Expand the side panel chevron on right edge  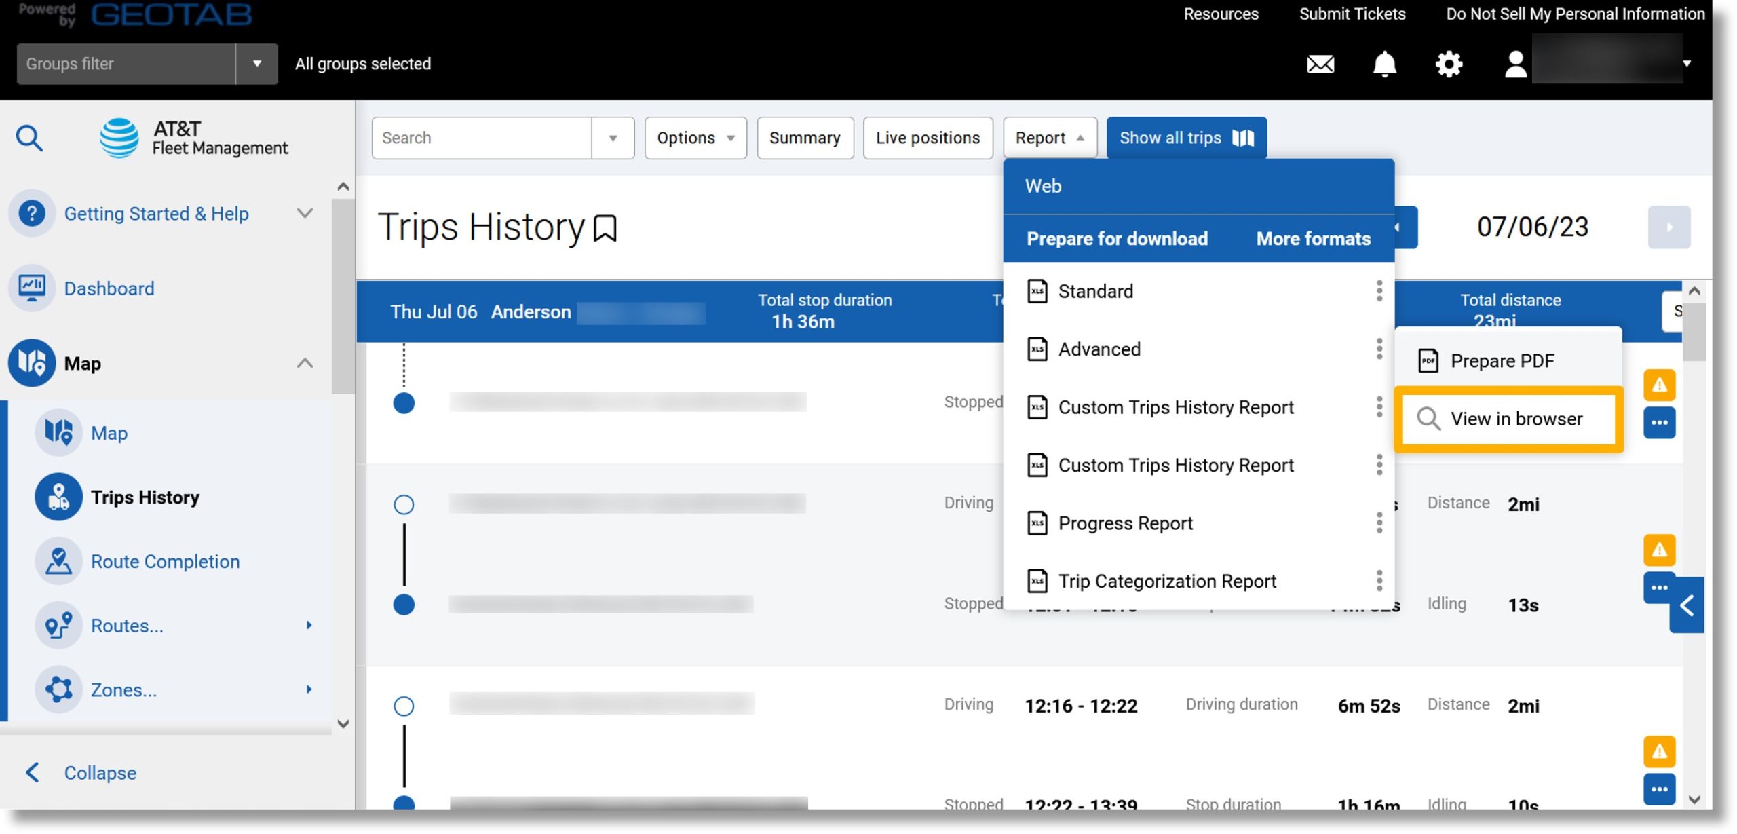(x=1686, y=605)
